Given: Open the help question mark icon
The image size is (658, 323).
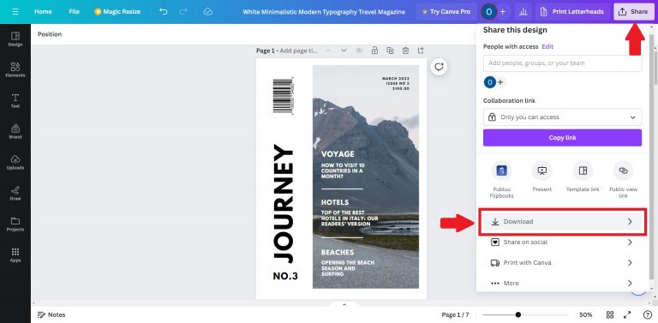Looking at the screenshot, I should [647, 314].
